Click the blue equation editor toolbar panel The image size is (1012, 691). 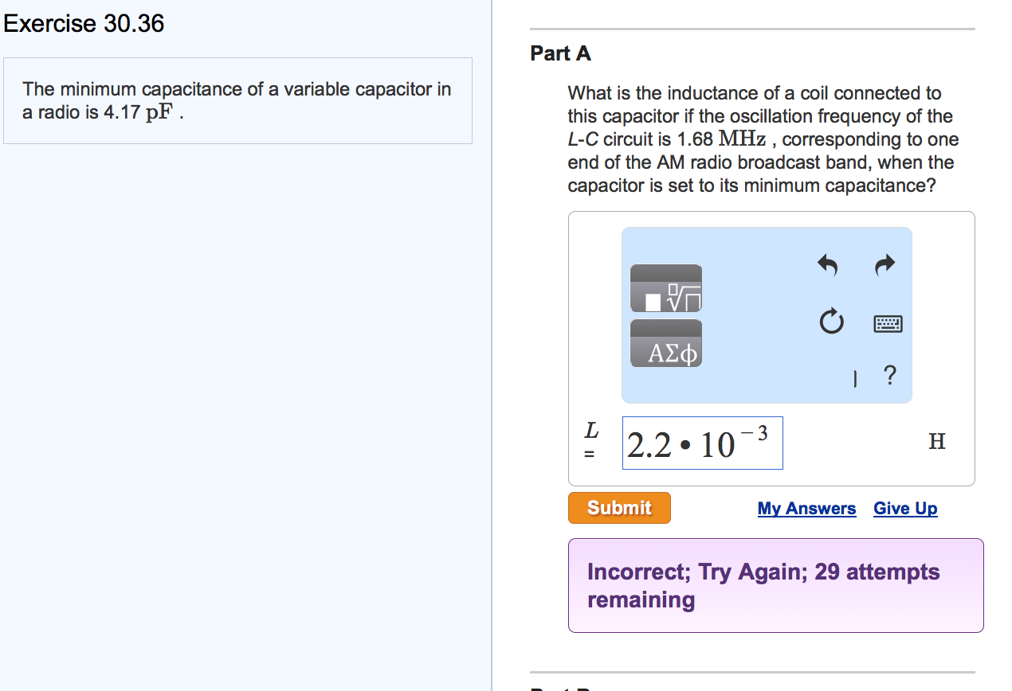coord(767,314)
